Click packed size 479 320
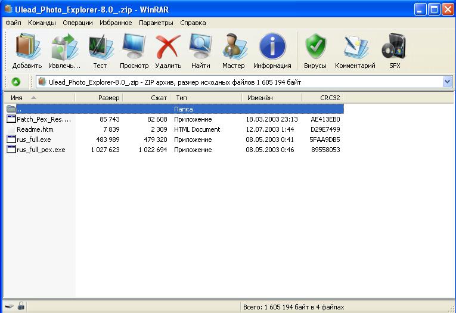The height and width of the screenshot is (313, 456). pos(156,140)
